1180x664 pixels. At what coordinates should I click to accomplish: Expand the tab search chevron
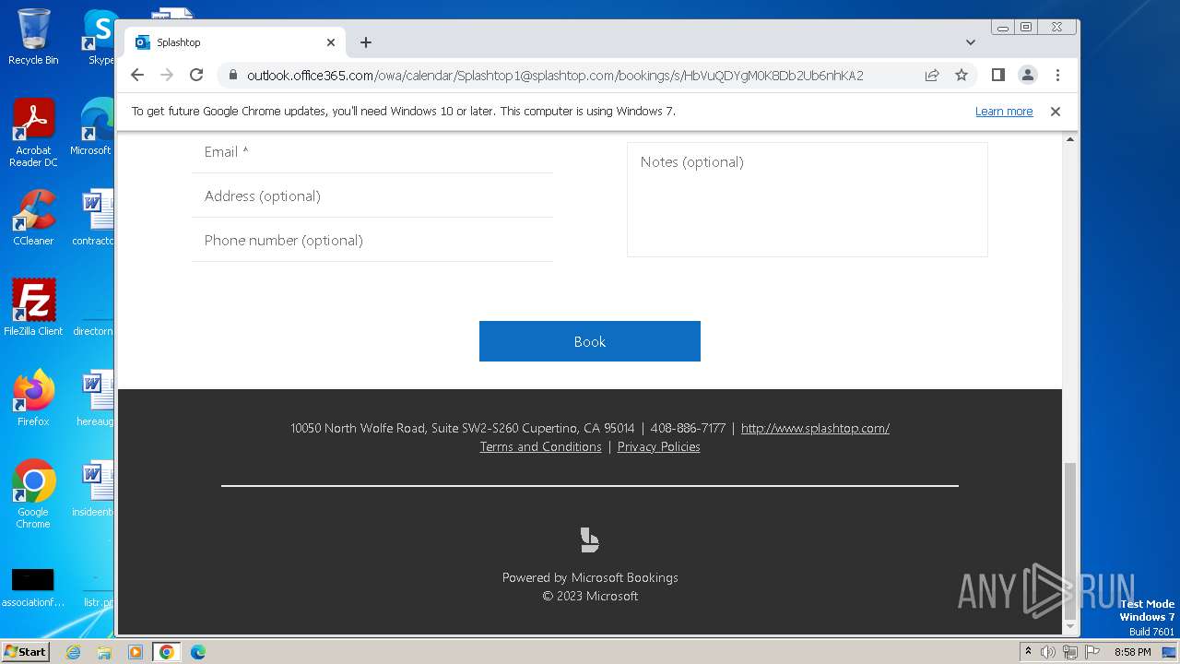point(971,42)
